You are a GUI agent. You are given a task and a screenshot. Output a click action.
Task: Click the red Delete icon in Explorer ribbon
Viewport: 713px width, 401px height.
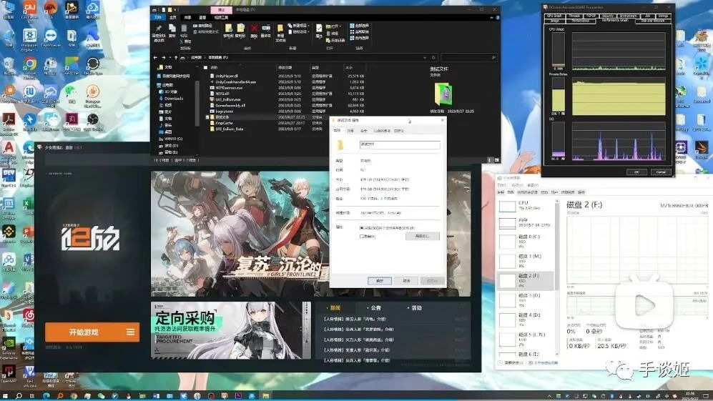tap(254, 29)
